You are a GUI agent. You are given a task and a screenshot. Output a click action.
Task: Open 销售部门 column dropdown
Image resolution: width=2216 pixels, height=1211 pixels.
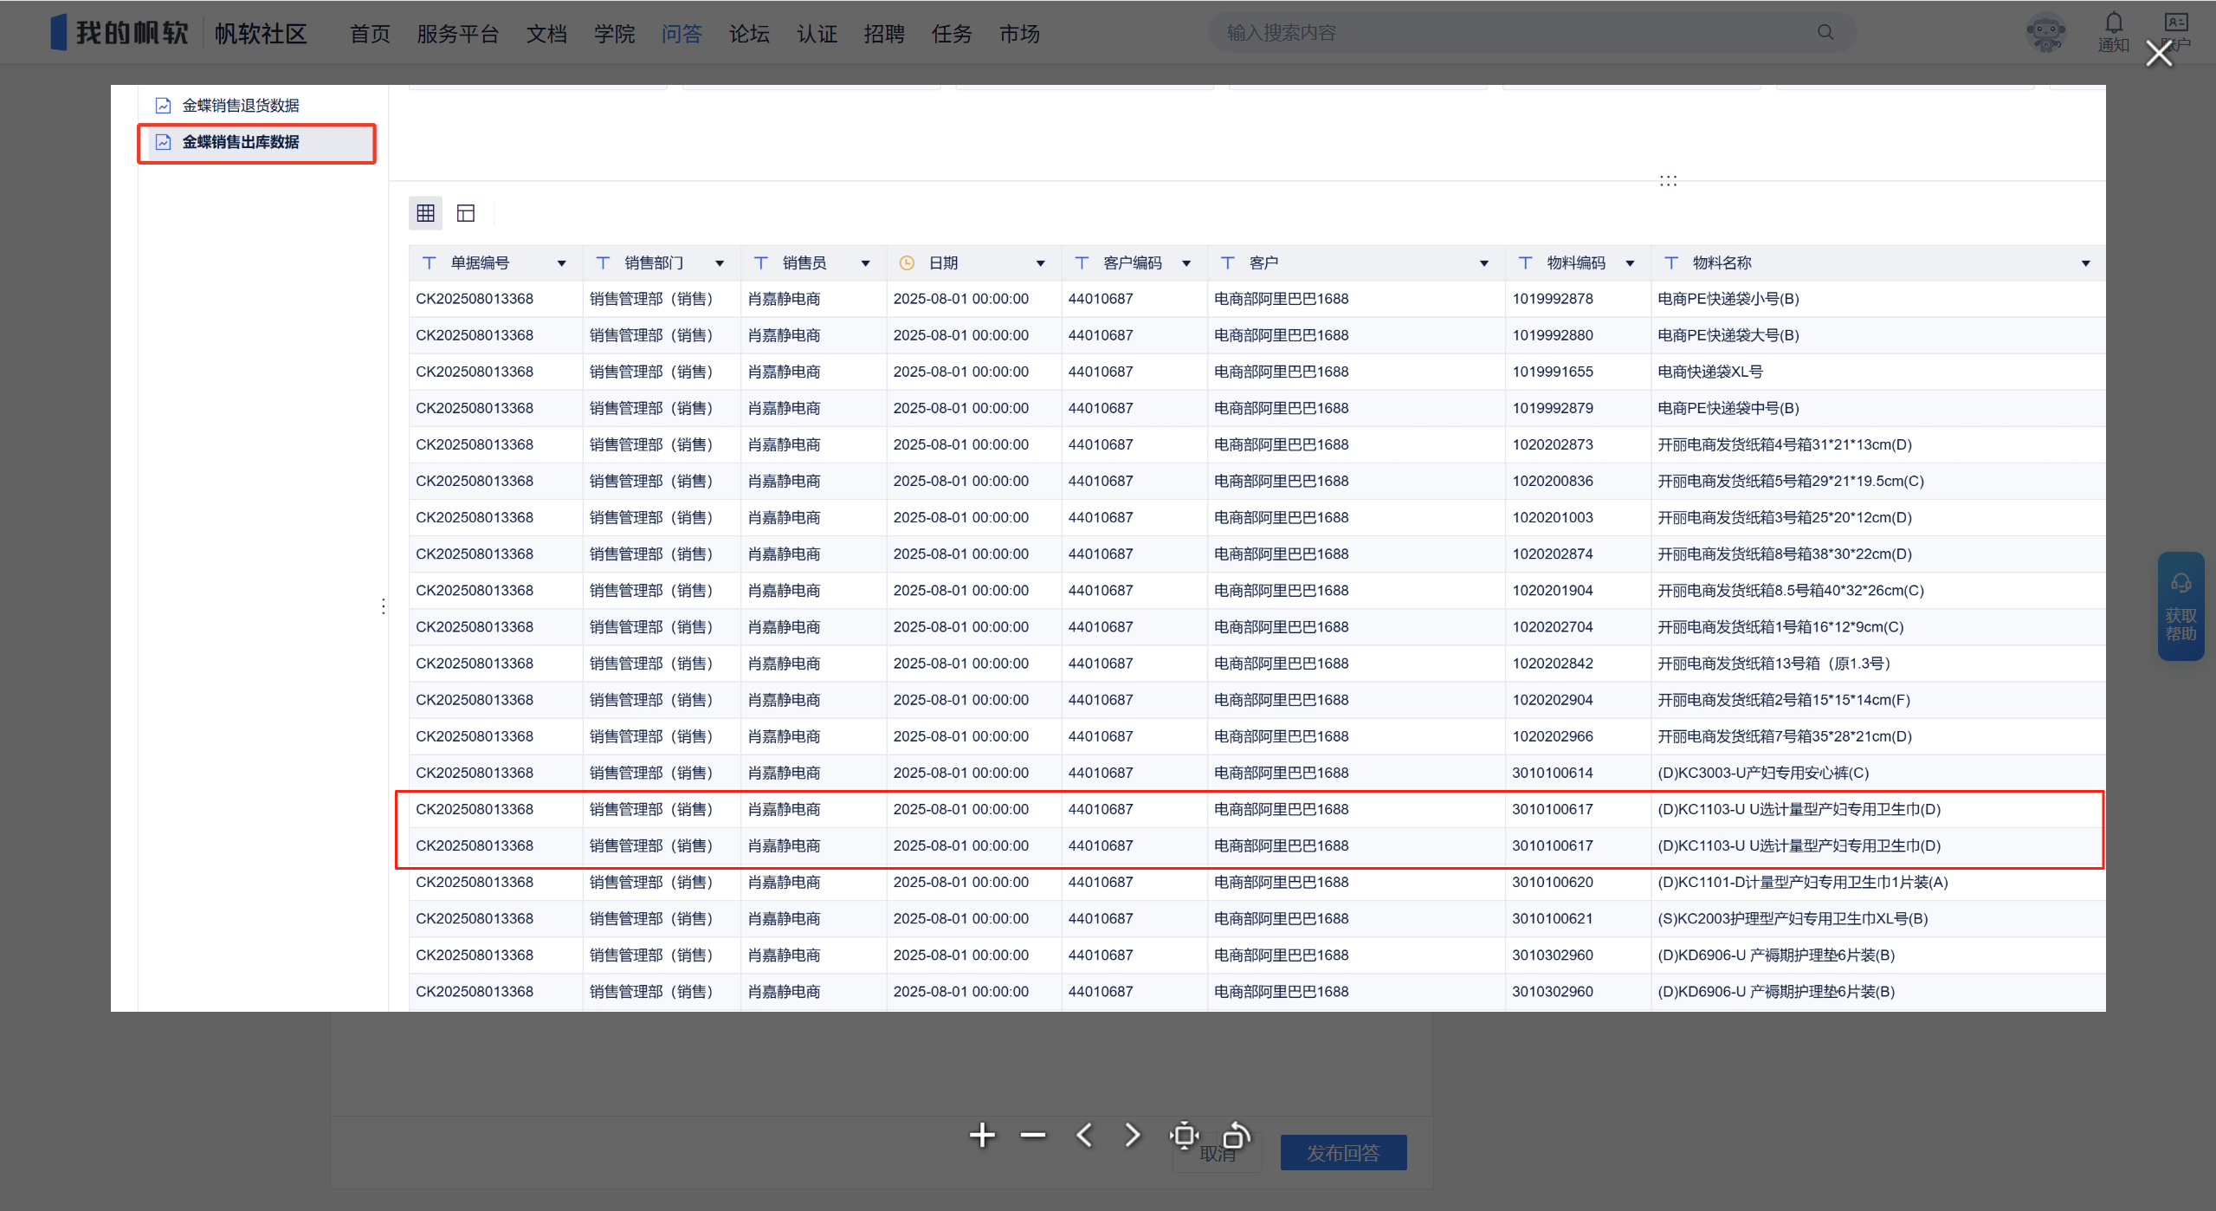(x=720, y=263)
